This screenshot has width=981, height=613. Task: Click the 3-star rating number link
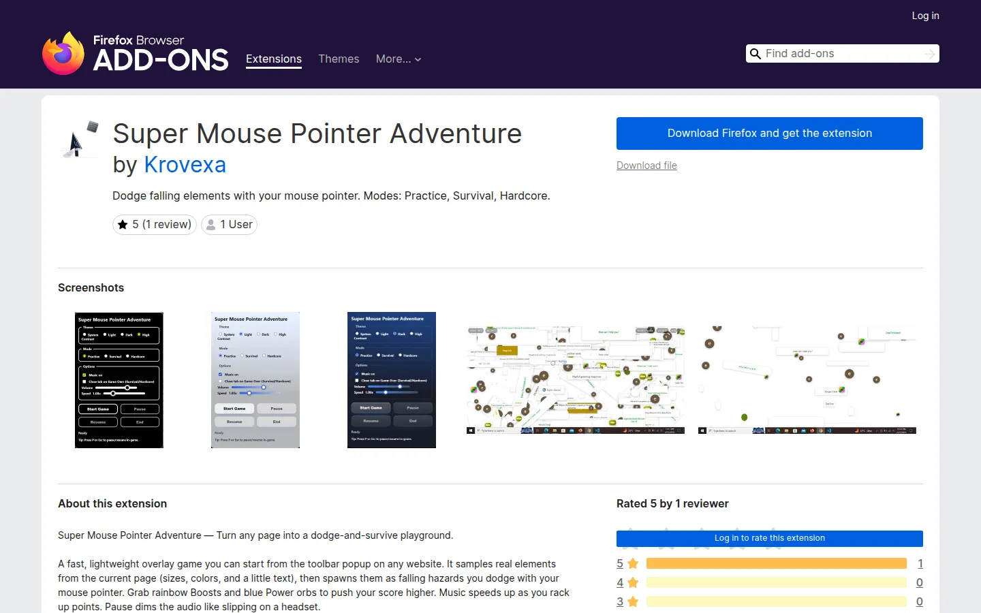tap(620, 601)
